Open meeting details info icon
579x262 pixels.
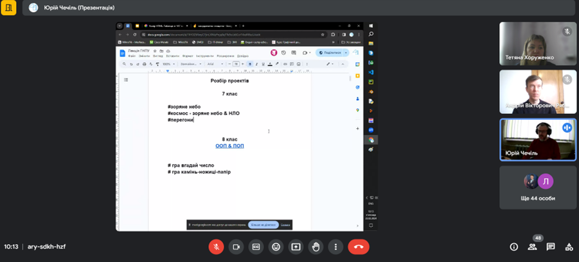[x=513, y=247]
